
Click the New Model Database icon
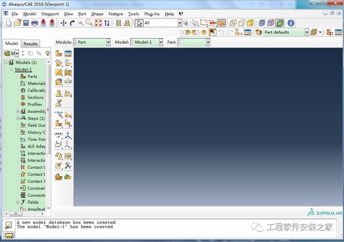tap(8, 23)
